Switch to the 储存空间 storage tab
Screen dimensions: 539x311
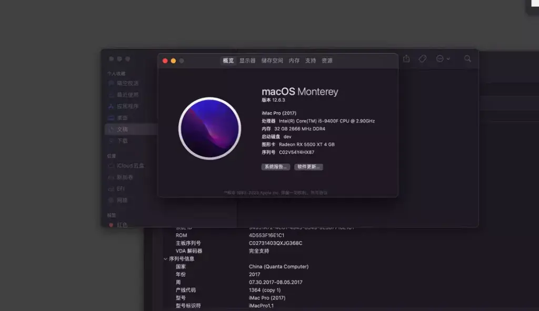click(272, 61)
